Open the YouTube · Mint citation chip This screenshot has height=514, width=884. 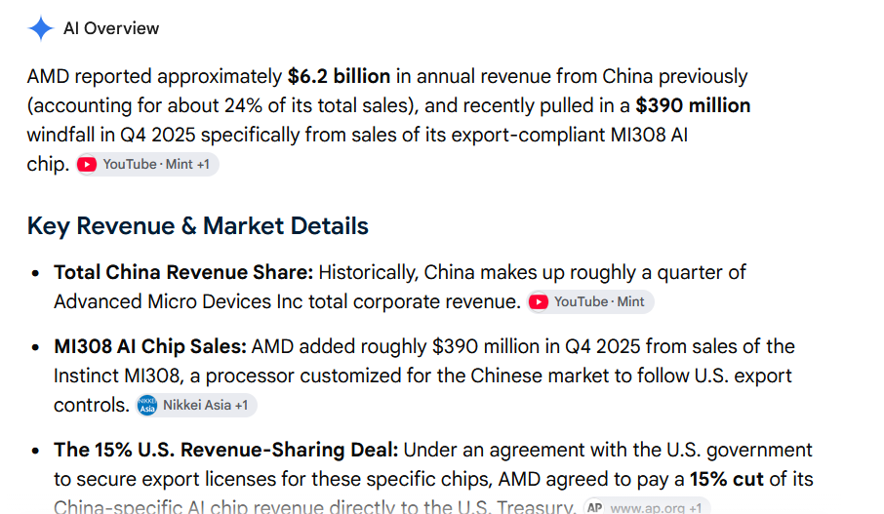tap(590, 301)
